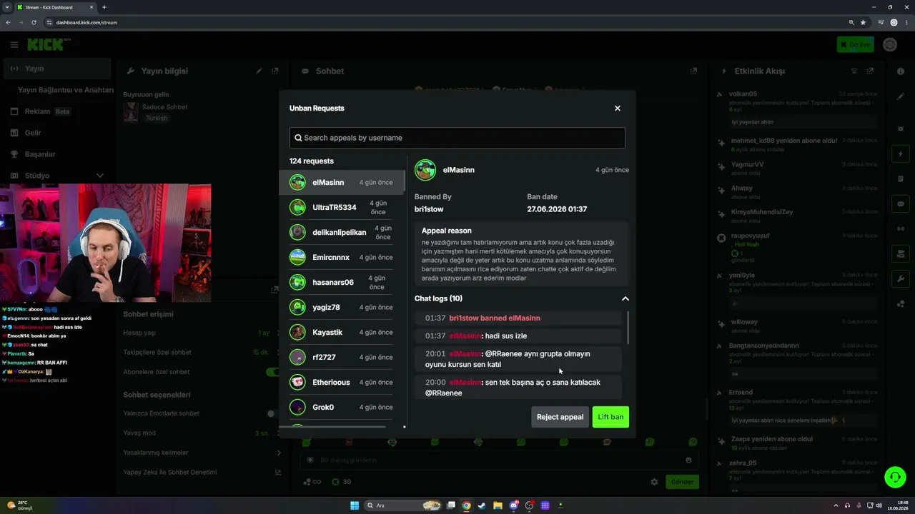Open Kayastik's unban request
915x514 pixels.
pos(342,332)
